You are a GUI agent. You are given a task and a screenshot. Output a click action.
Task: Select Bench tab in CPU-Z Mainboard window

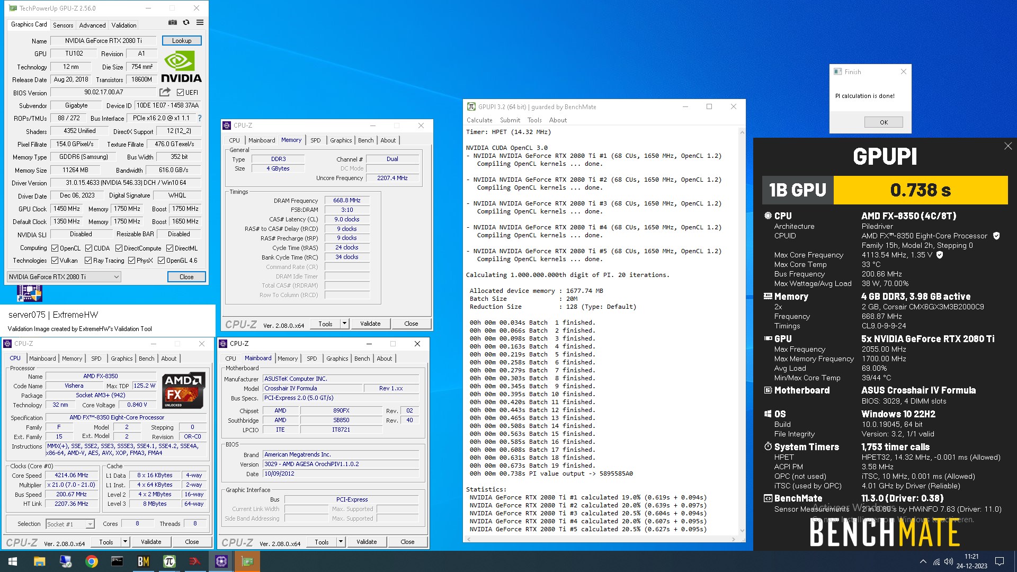tap(362, 359)
